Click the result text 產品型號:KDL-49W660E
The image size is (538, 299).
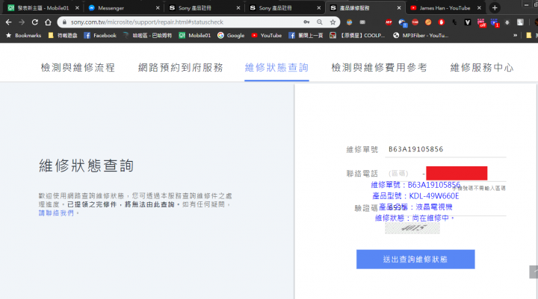415,196
